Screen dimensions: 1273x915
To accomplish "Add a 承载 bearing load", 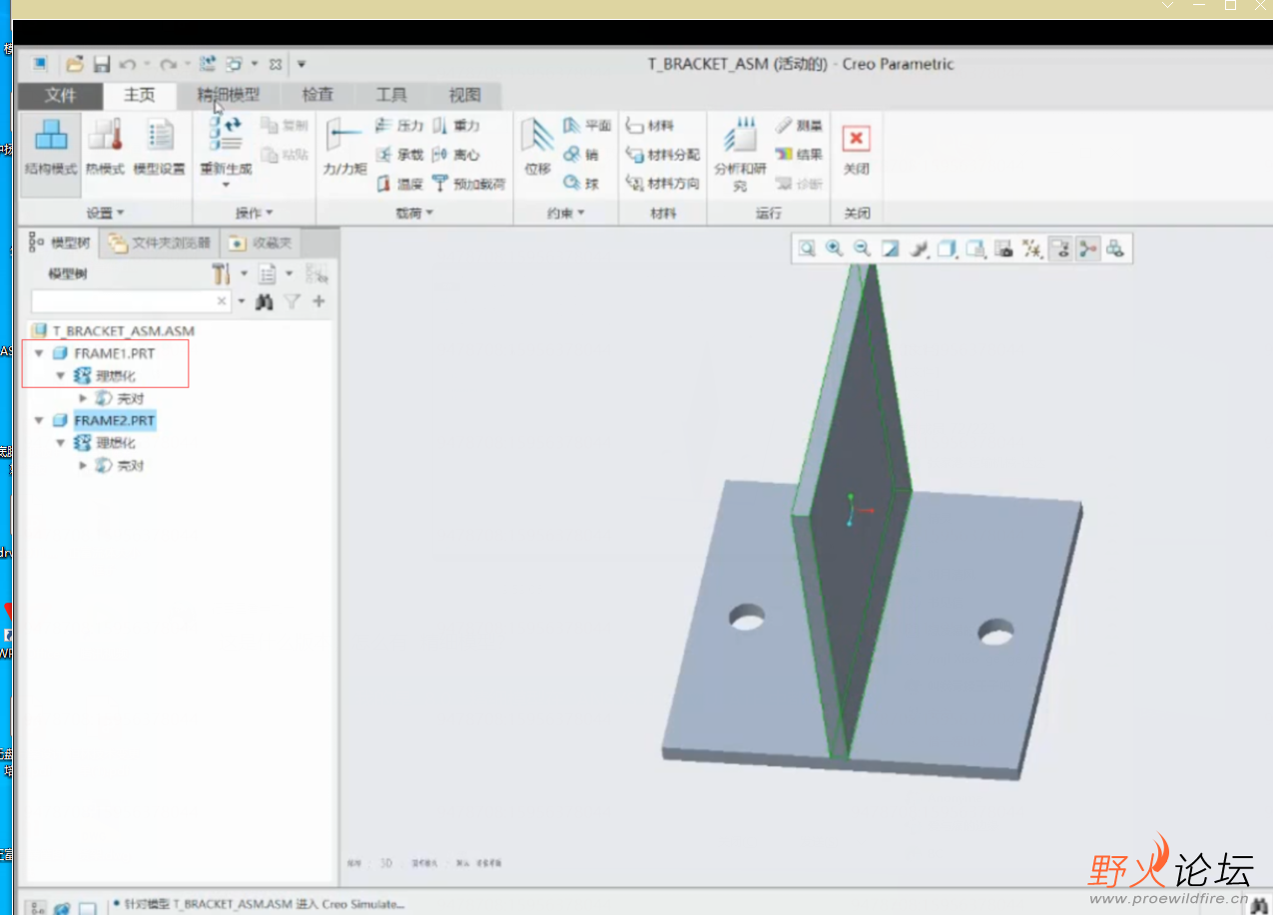I will tap(399, 155).
